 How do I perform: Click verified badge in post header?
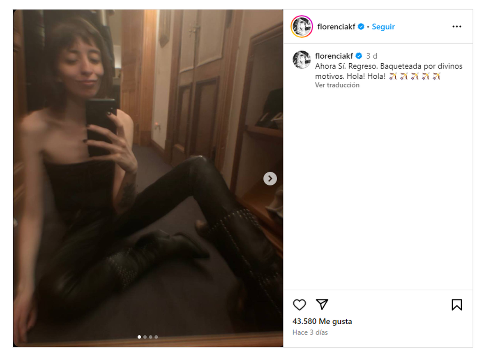click(361, 27)
